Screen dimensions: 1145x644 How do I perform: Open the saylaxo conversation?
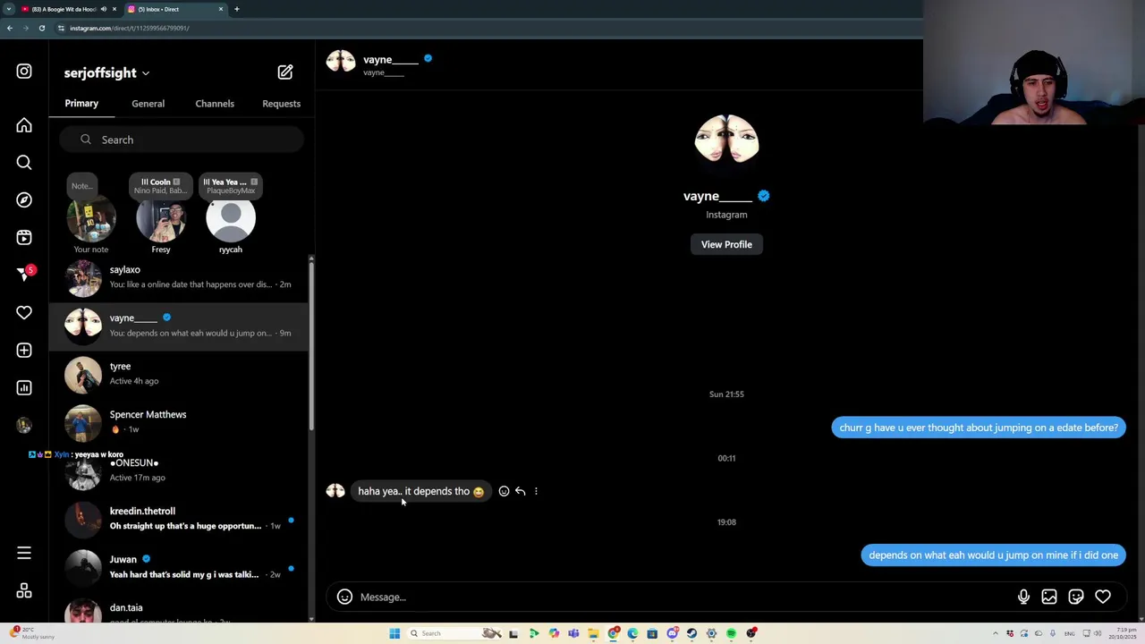(179, 277)
